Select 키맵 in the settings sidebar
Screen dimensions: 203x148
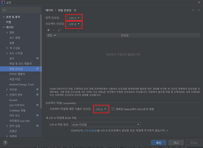coord(8,22)
